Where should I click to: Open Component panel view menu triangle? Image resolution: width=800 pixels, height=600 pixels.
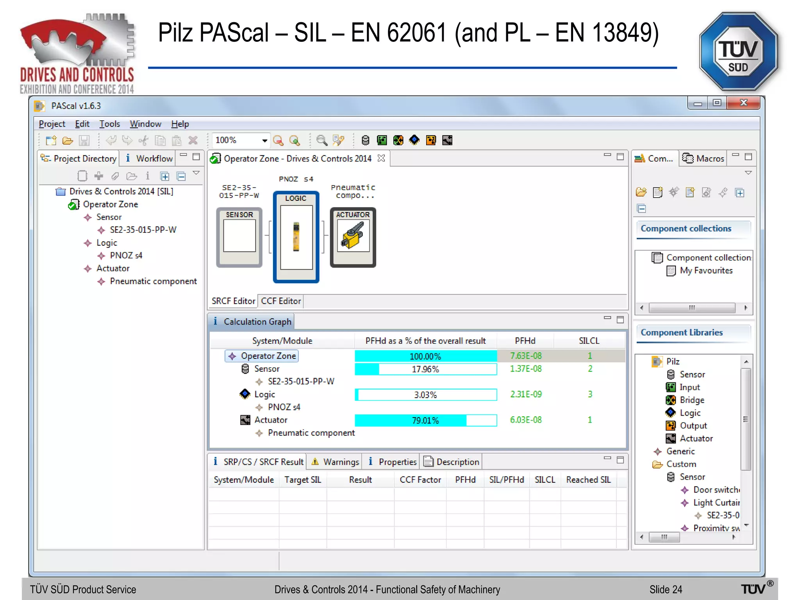coord(748,173)
